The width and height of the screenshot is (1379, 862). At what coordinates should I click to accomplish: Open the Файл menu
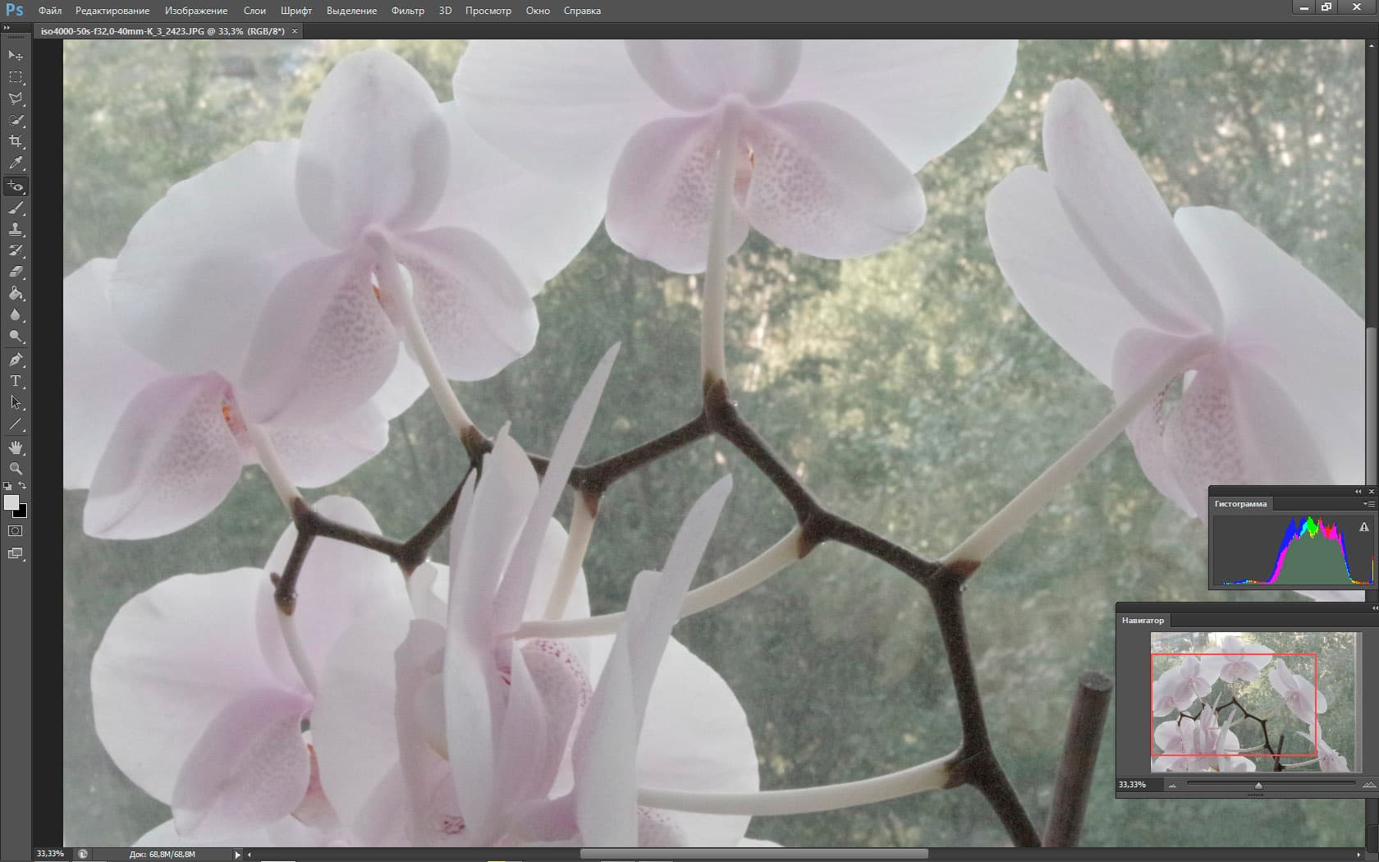coord(50,11)
